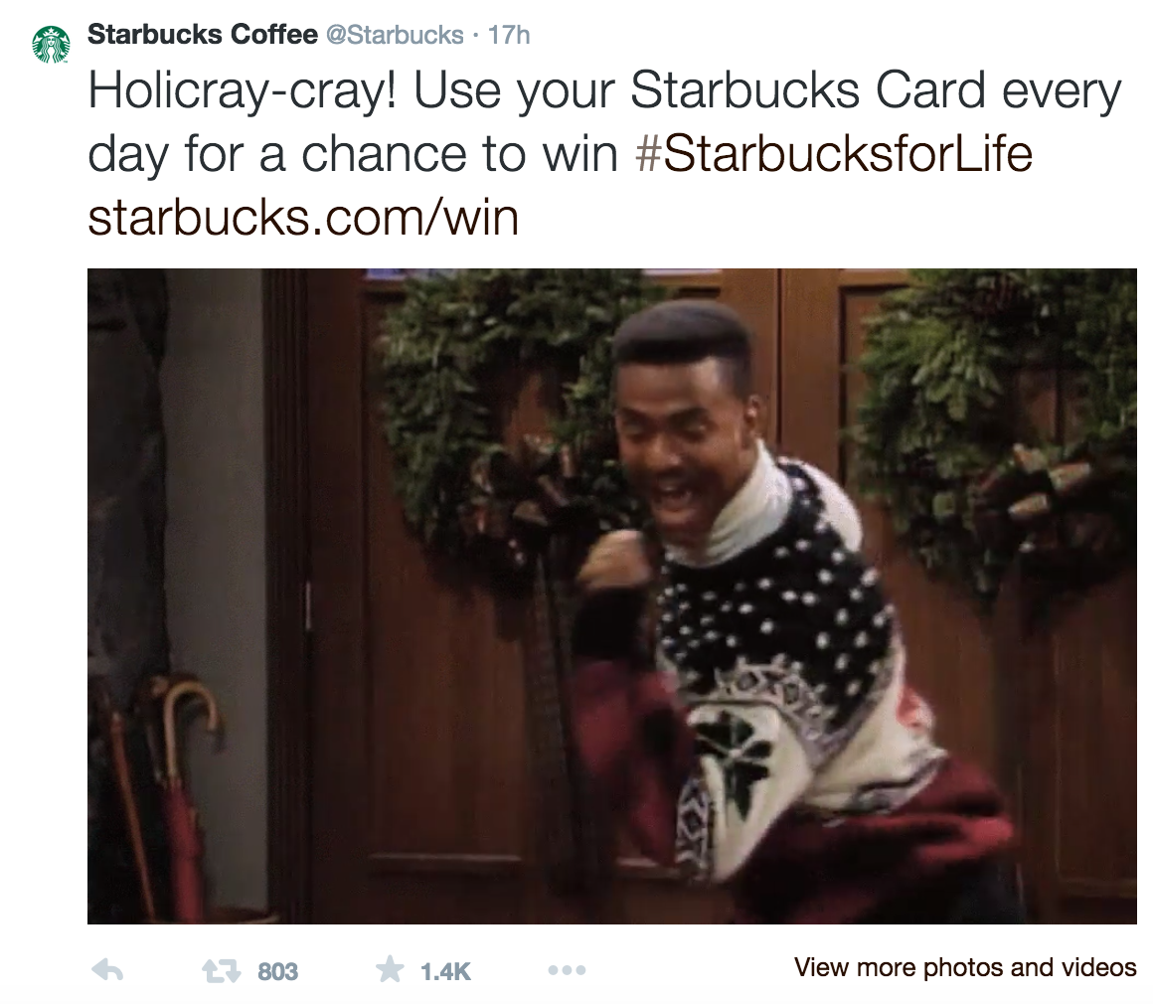Follow the starbucks.com/win link
The image size is (1153, 1004).
click(x=303, y=218)
